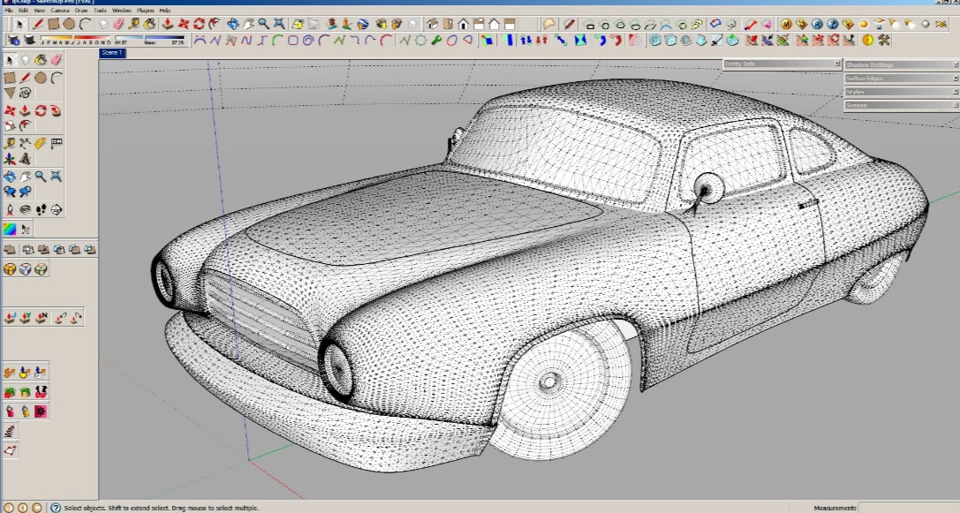Screen dimensions: 960x513
Task: Click the blue R round plugin icon
Action: coord(817,24)
